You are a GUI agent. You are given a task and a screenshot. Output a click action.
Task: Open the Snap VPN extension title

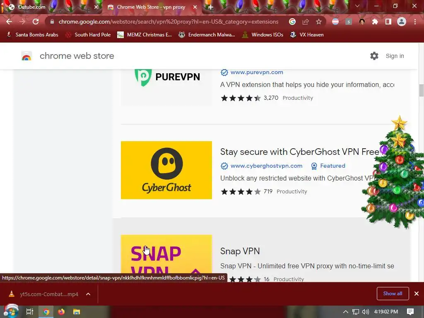240,251
